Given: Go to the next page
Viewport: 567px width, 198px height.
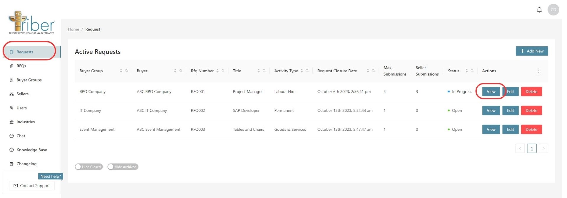Looking at the screenshot, I should coord(543,148).
